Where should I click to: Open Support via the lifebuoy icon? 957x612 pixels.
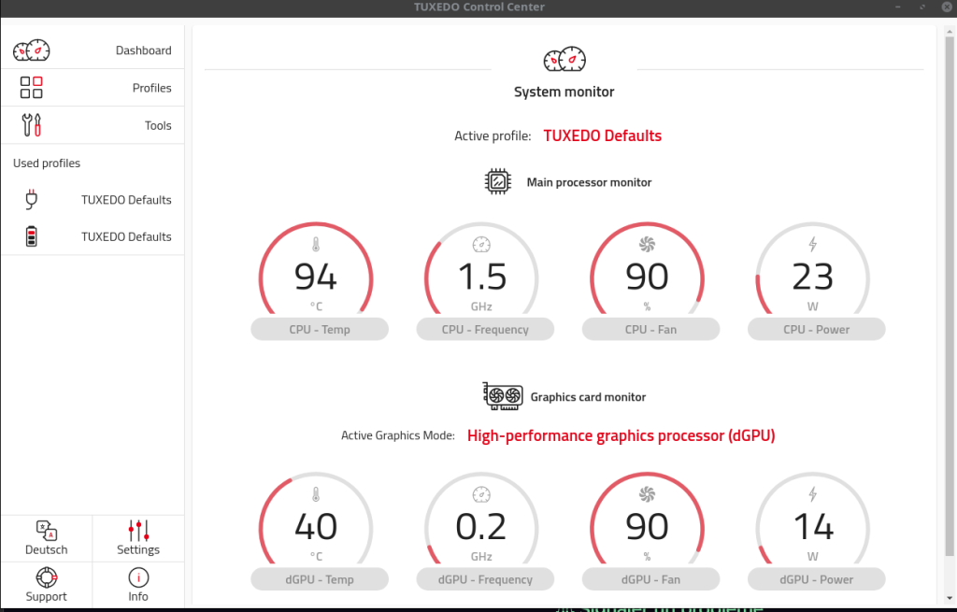click(47, 577)
